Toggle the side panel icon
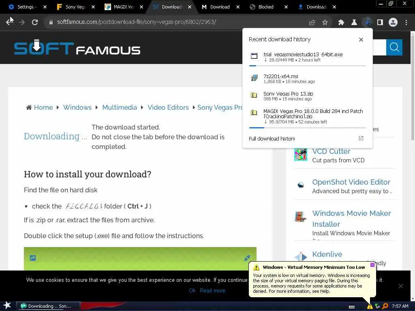This screenshot has width=415, height=311. click(x=380, y=23)
